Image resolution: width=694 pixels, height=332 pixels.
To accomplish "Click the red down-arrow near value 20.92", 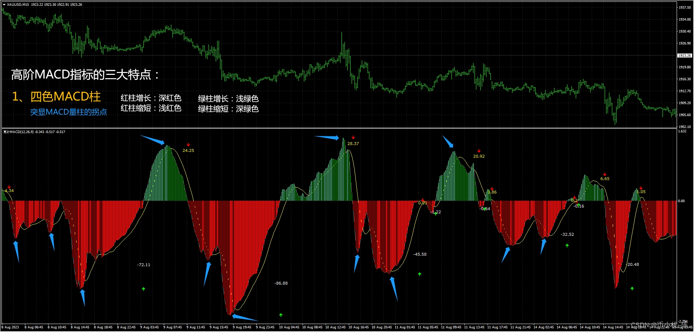I will [x=479, y=151].
